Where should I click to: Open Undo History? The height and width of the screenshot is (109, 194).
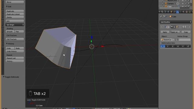pyautogui.click(x=15, y=51)
